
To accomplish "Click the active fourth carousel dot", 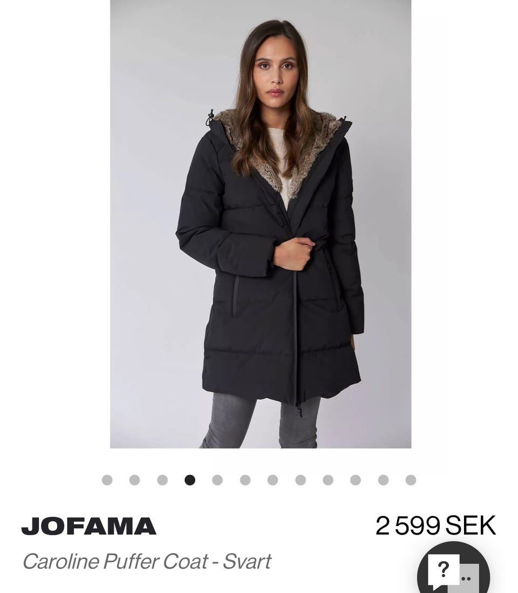I will [190, 480].
